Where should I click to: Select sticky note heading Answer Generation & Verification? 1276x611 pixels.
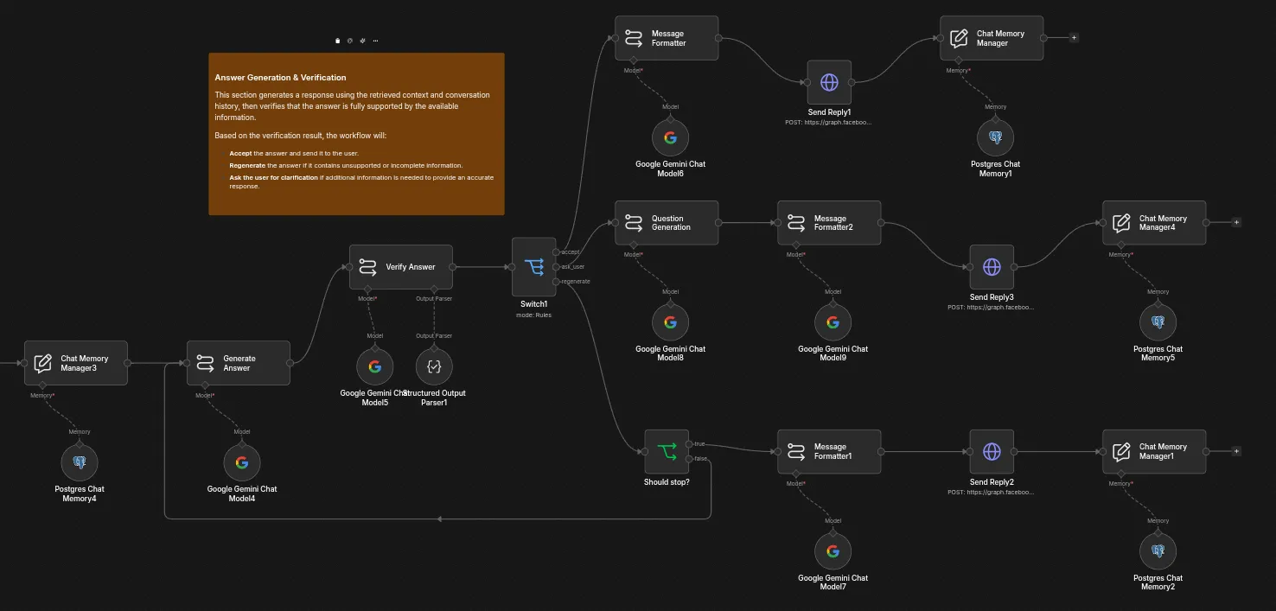coord(281,78)
